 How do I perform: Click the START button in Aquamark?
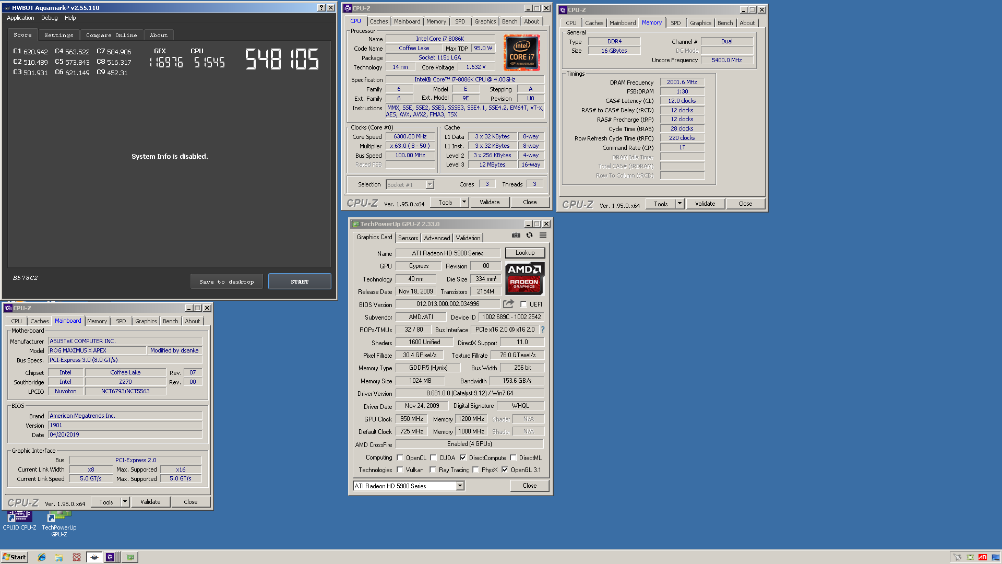point(300,281)
